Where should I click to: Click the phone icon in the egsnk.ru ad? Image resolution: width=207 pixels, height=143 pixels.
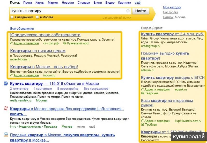[x=142, y=89]
